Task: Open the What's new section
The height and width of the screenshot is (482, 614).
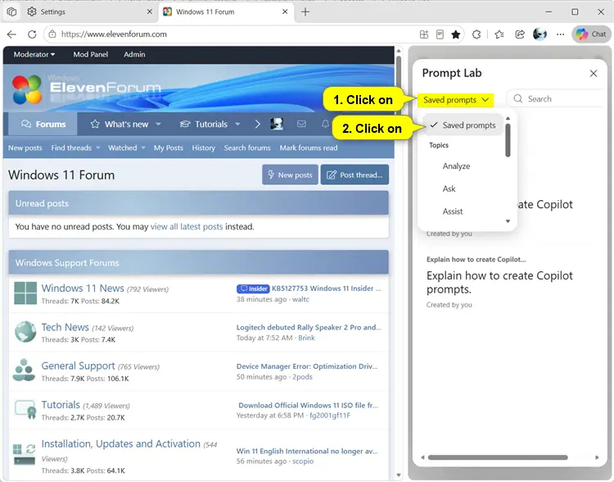Action: coord(120,125)
